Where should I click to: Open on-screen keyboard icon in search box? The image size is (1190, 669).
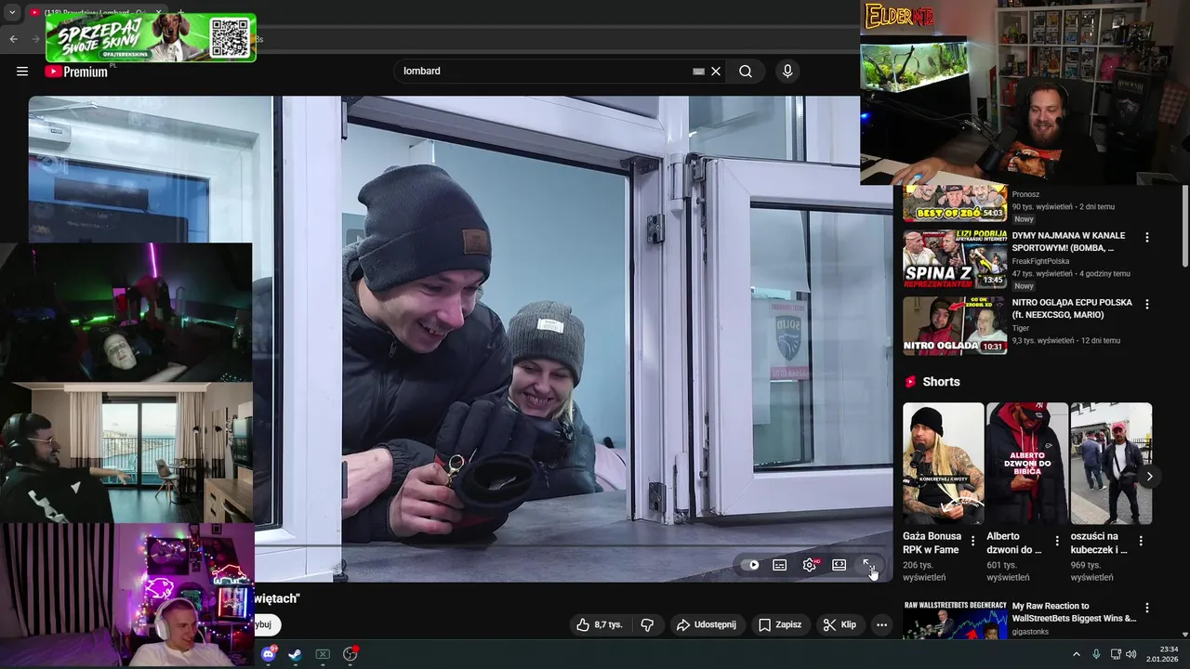(698, 72)
